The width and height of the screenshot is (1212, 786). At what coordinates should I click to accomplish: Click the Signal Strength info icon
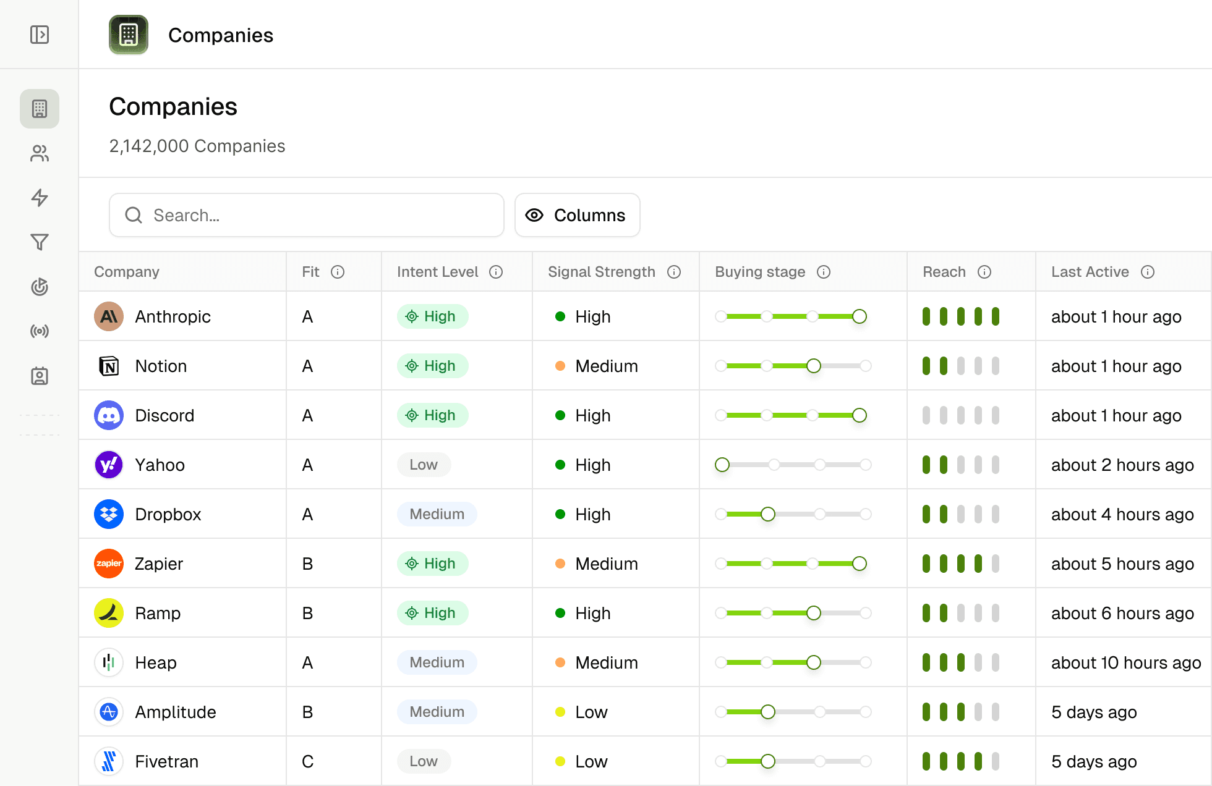(x=674, y=272)
